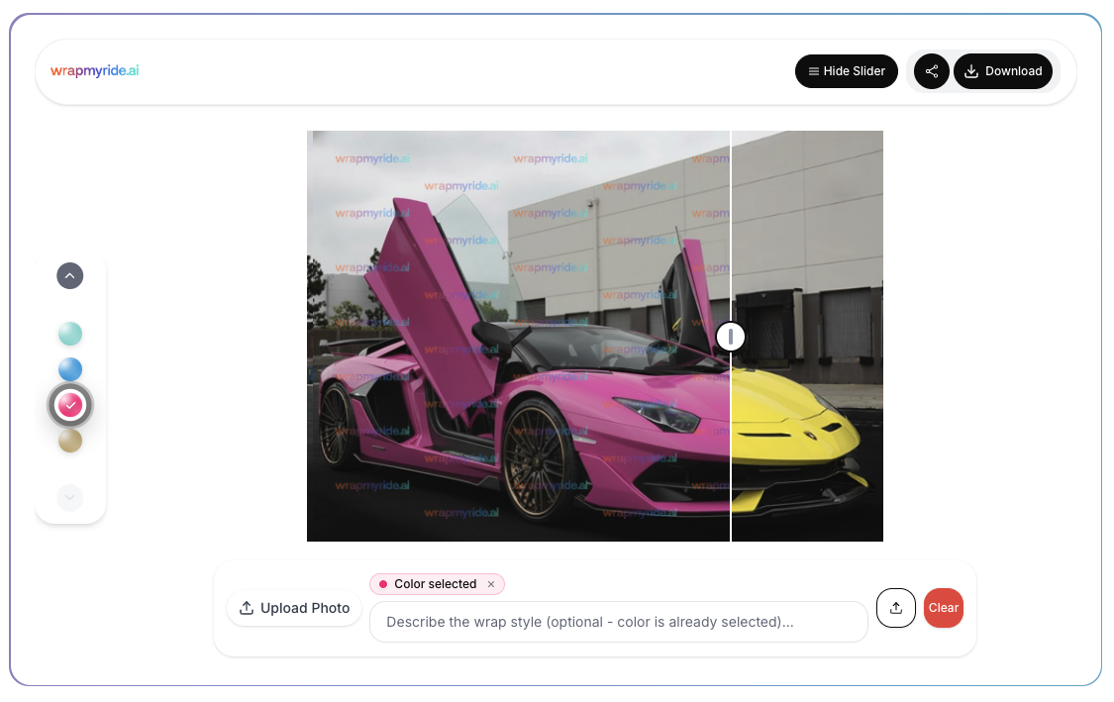Toggle the Hide Slider button
Viewport: 1114px width, 702px height.
(x=847, y=71)
